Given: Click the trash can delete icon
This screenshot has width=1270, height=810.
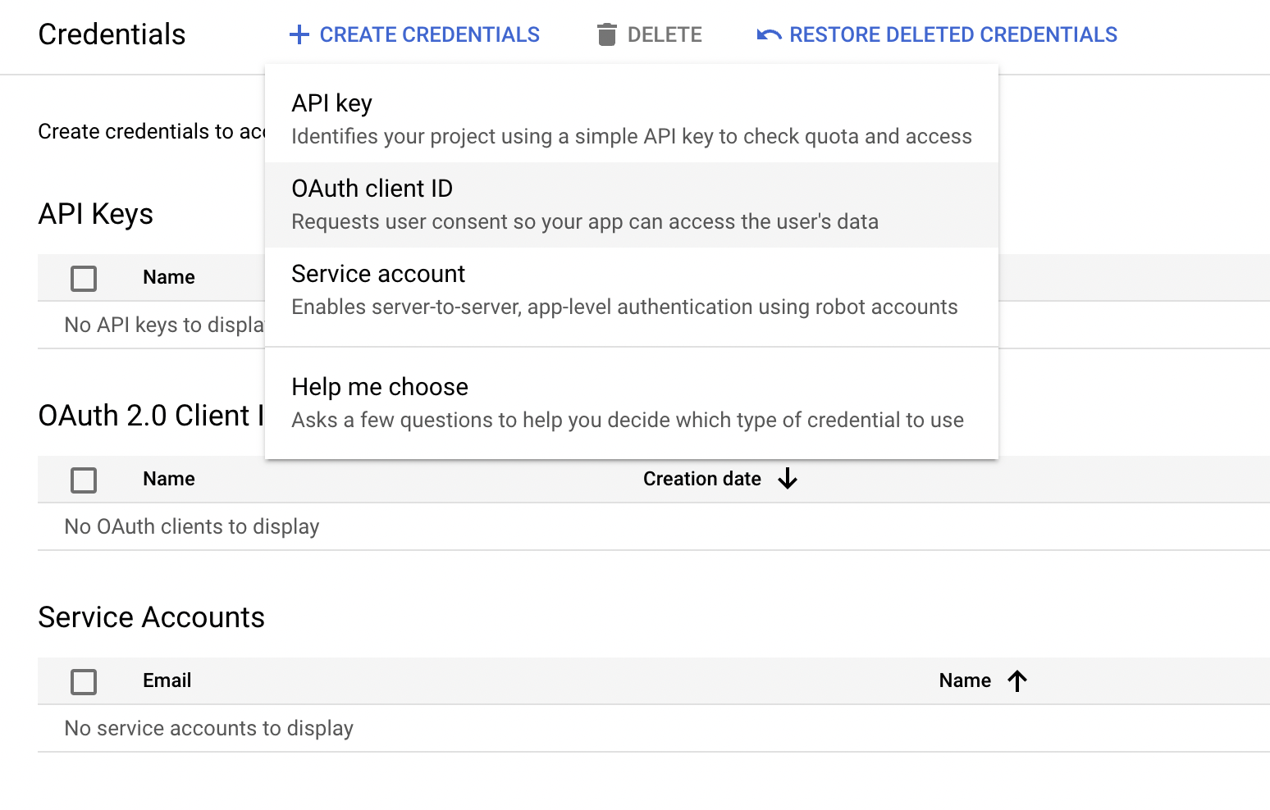Looking at the screenshot, I should click(x=605, y=34).
